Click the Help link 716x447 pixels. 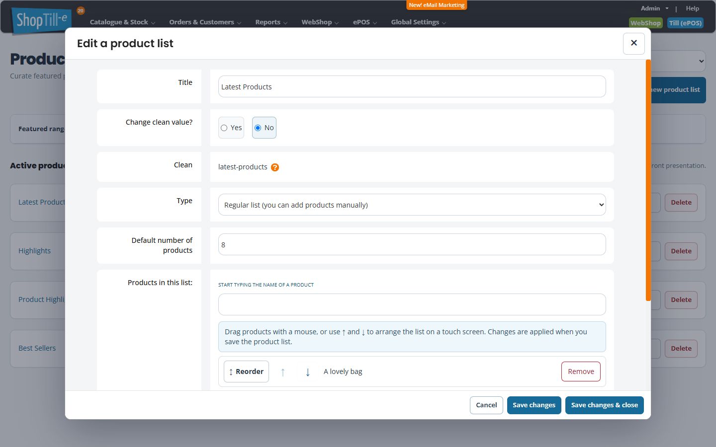tap(692, 8)
